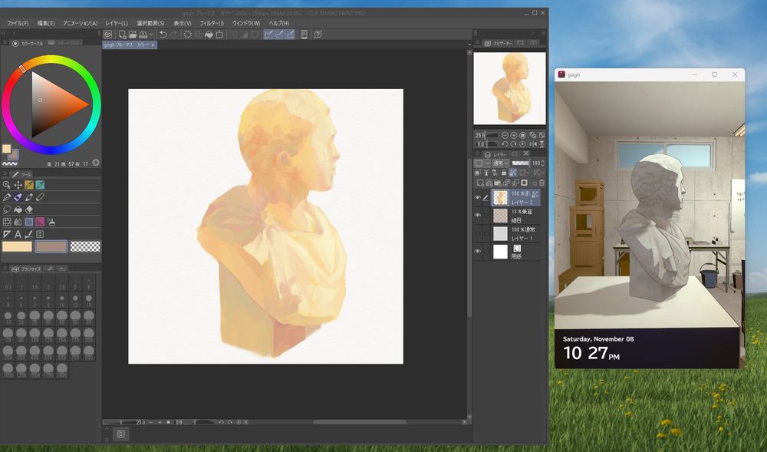Select the Lasso selection tool
Screen dimensions: 767x452
(x=7, y=210)
